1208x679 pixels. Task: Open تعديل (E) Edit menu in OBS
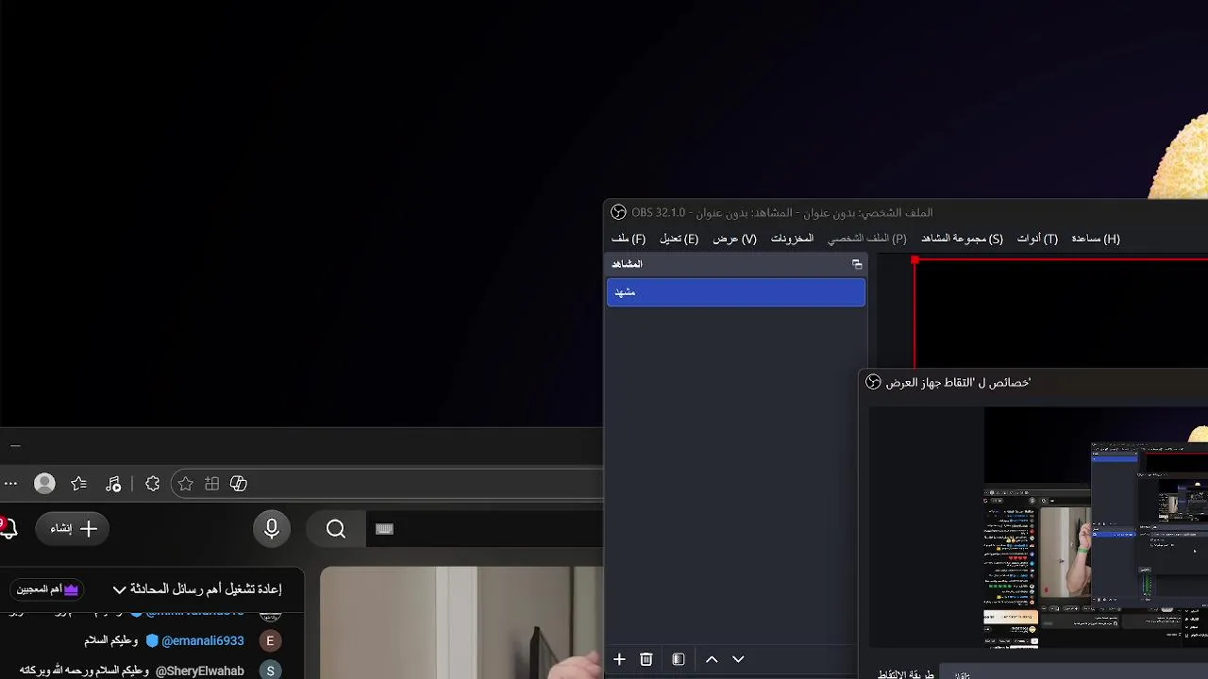679,239
